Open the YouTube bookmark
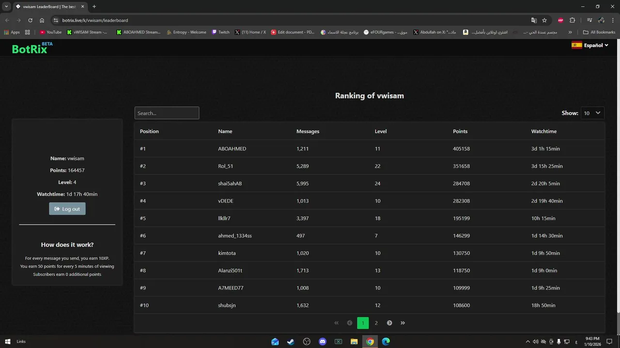620x348 pixels. [x=51, y=32]
